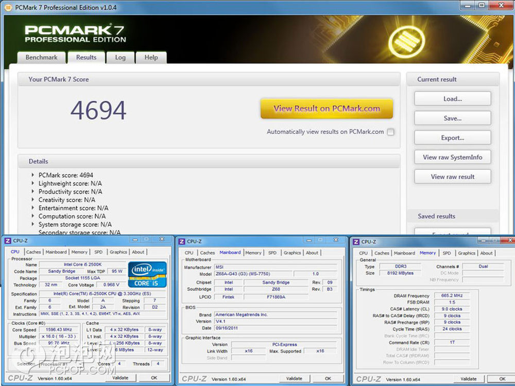Click the motherboard manufacturer value 'MSI'
Viewport: 515px width, 386px height.
[x=219, y=267]
